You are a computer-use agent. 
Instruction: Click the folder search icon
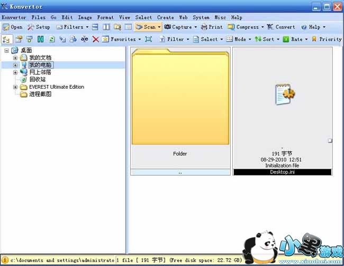[117, 27]
